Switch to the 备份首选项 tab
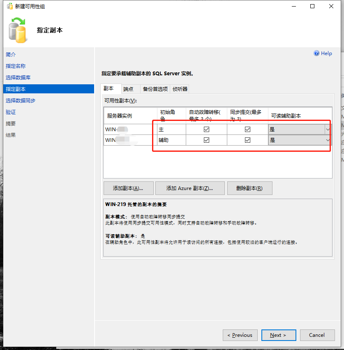 [156, 89]
